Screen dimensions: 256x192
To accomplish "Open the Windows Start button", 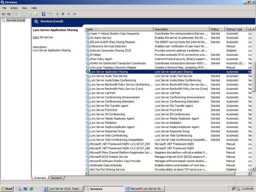I will tap(7, 189).
